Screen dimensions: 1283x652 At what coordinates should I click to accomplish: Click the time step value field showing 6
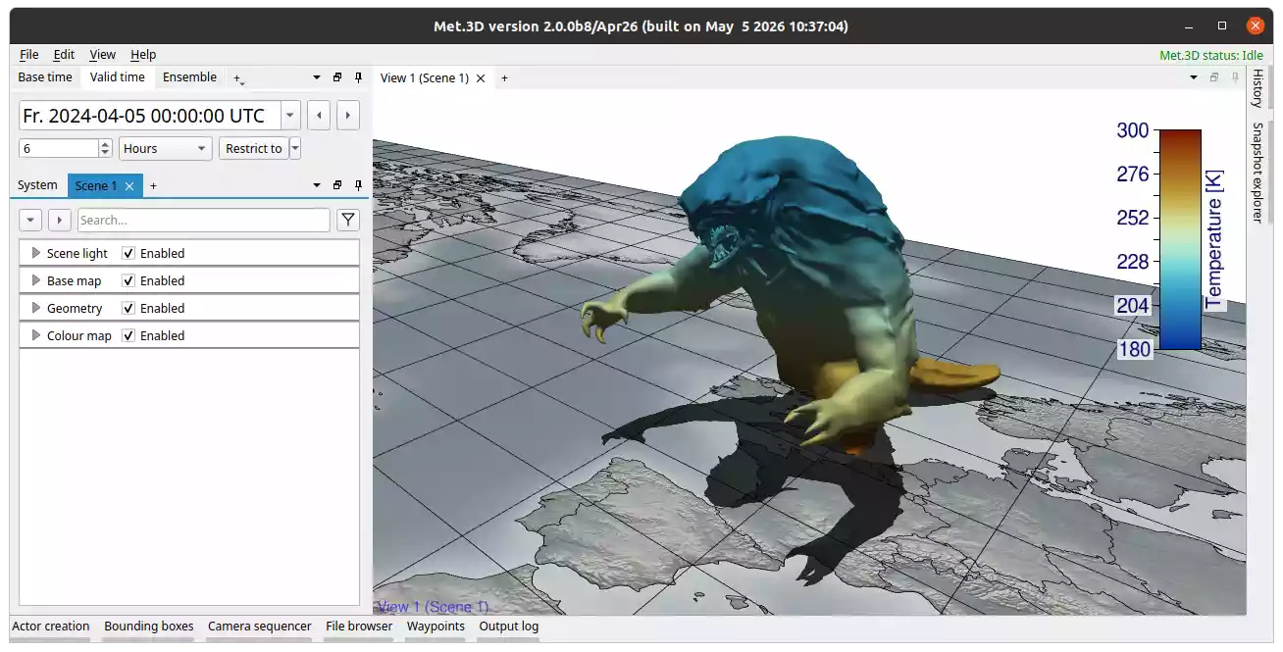pos(59,148)
